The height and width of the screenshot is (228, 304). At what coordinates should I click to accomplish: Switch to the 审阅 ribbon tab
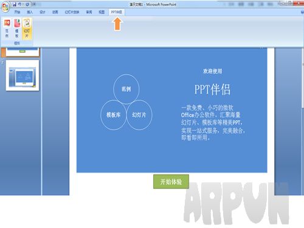(89, 12)
